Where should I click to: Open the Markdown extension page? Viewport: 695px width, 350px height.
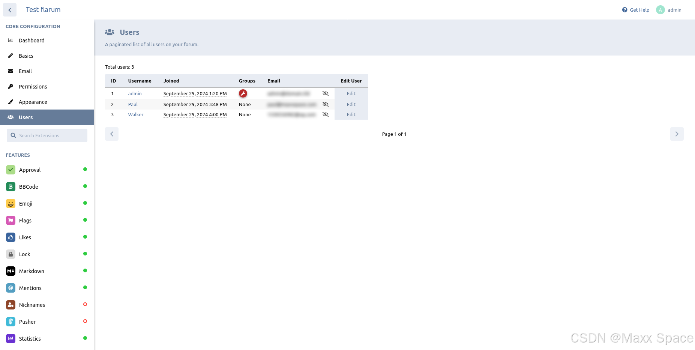point(47,271)
